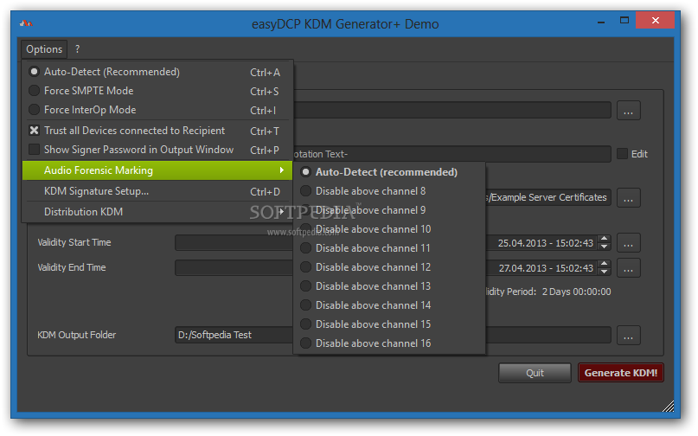Select Force SMPTE Mode
The height and width of the screenshot is (436, 698).
[157, 91]
